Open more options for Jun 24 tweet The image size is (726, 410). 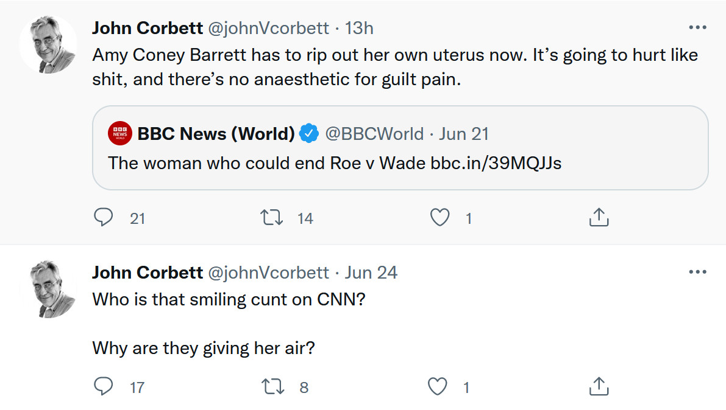click(x=697, y=273)
